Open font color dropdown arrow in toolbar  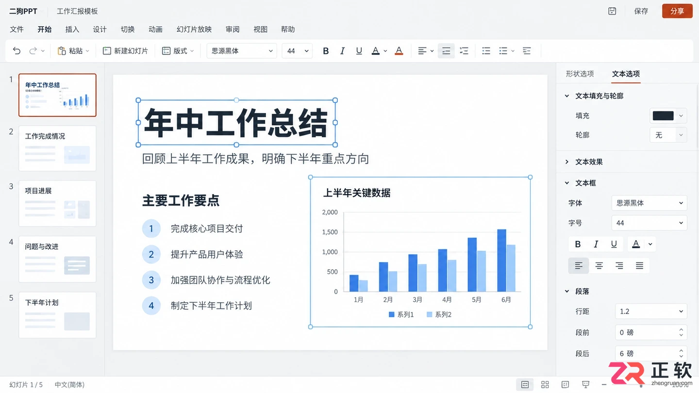tap(385, 51)
